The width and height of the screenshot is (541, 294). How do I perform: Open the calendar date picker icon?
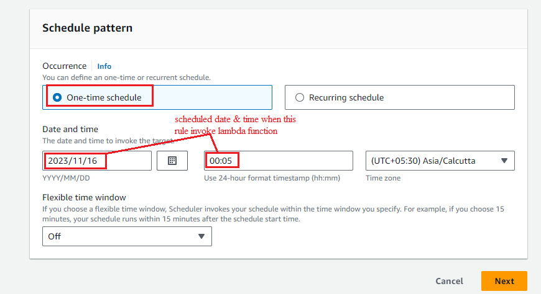click(x=172, y=161)
